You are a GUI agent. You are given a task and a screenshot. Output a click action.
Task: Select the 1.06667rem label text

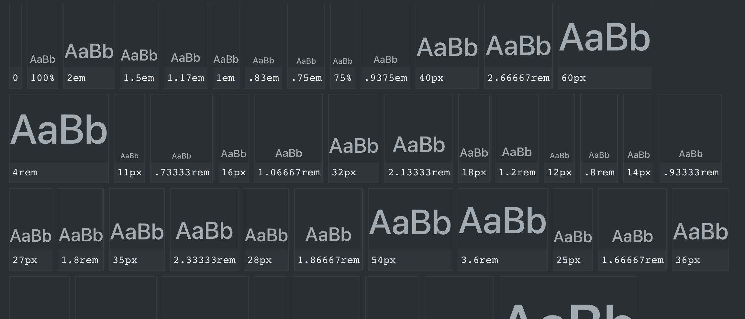coord(289,172)
